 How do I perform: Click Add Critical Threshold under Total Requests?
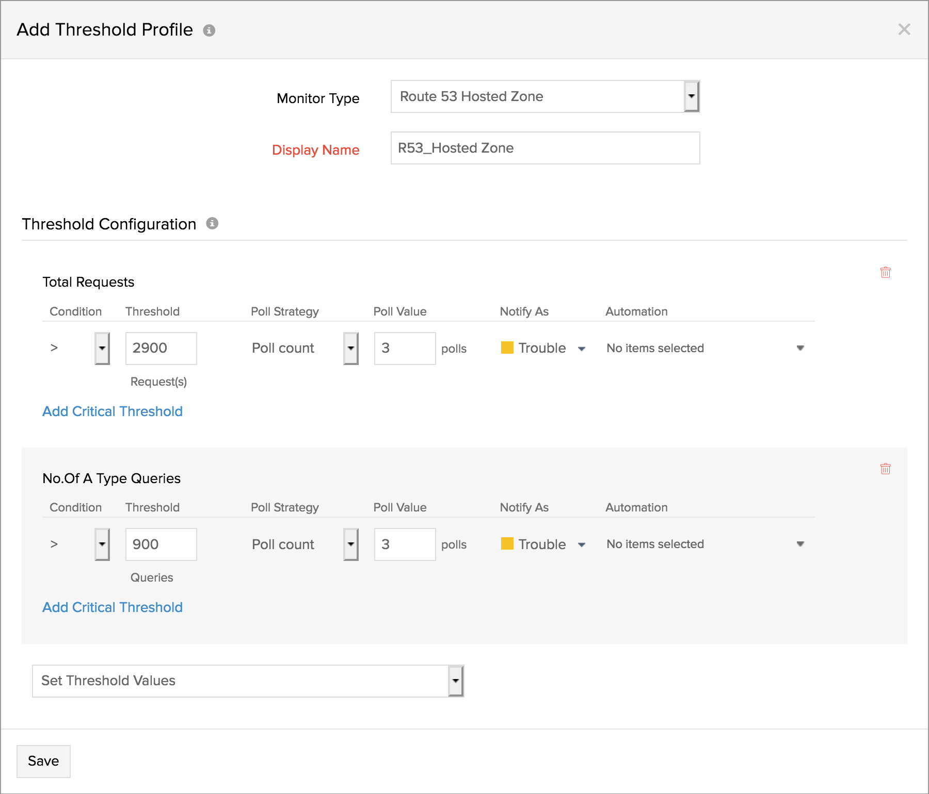point(113,411)
